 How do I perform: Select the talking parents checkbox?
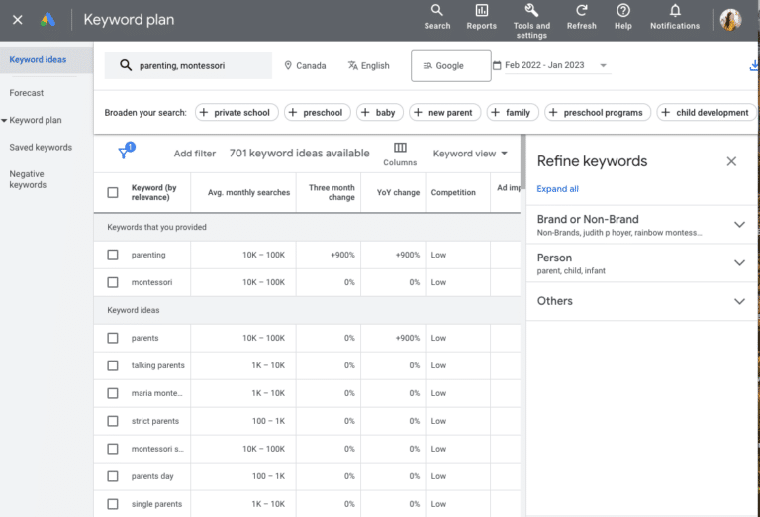[x=113, y=365]
